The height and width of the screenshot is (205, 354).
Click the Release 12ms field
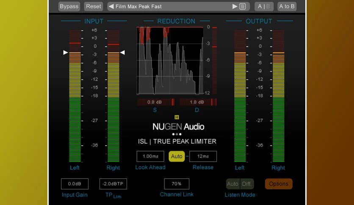coord(203,156)
